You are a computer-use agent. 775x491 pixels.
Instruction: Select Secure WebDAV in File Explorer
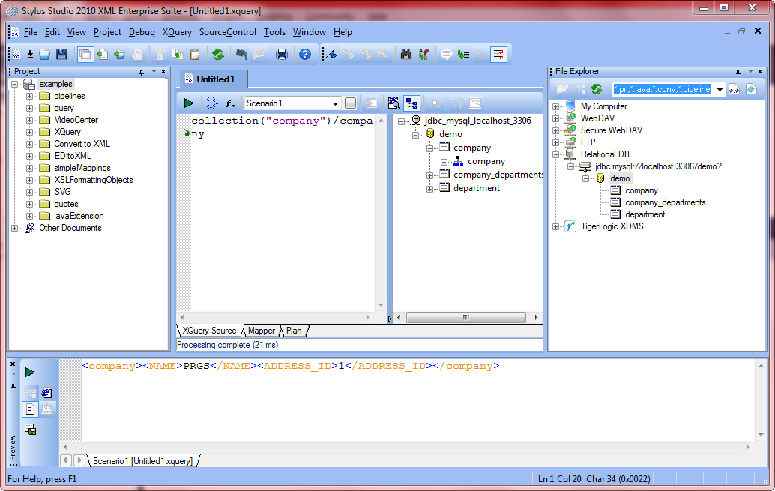[x=612, y=130]
